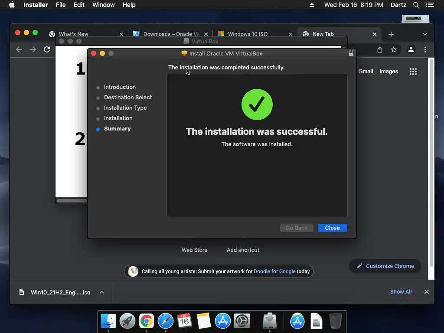Open Chrome three-dot menu

click(x=425, y=49)
